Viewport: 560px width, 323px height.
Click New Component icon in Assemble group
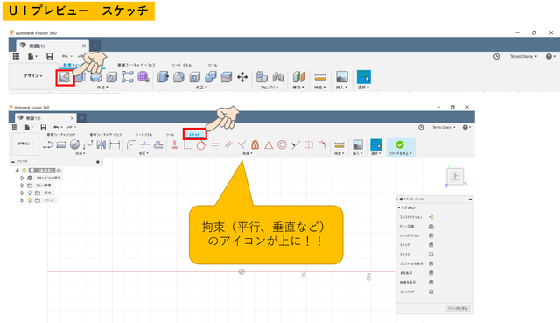pos(262,76)
